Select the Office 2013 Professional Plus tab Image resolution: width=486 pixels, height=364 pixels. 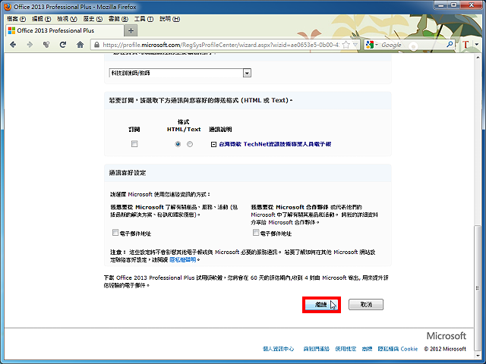coord(65,30)
